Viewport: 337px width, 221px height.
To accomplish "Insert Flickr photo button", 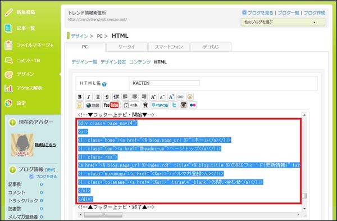I will pos(193,105).
